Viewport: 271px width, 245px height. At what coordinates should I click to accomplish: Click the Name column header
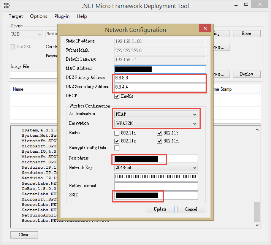(18, 89)
